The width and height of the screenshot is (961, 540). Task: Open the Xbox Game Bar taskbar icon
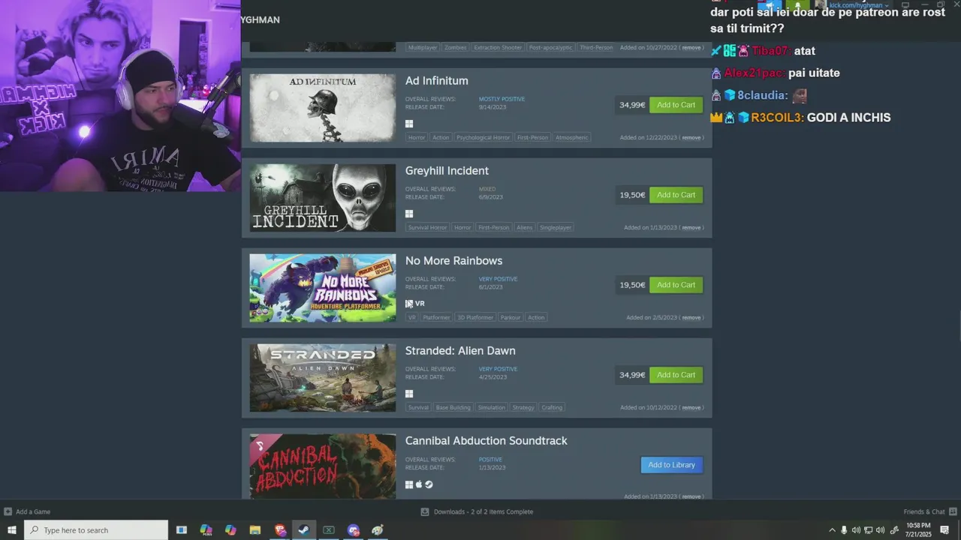(x=329, y=530)
